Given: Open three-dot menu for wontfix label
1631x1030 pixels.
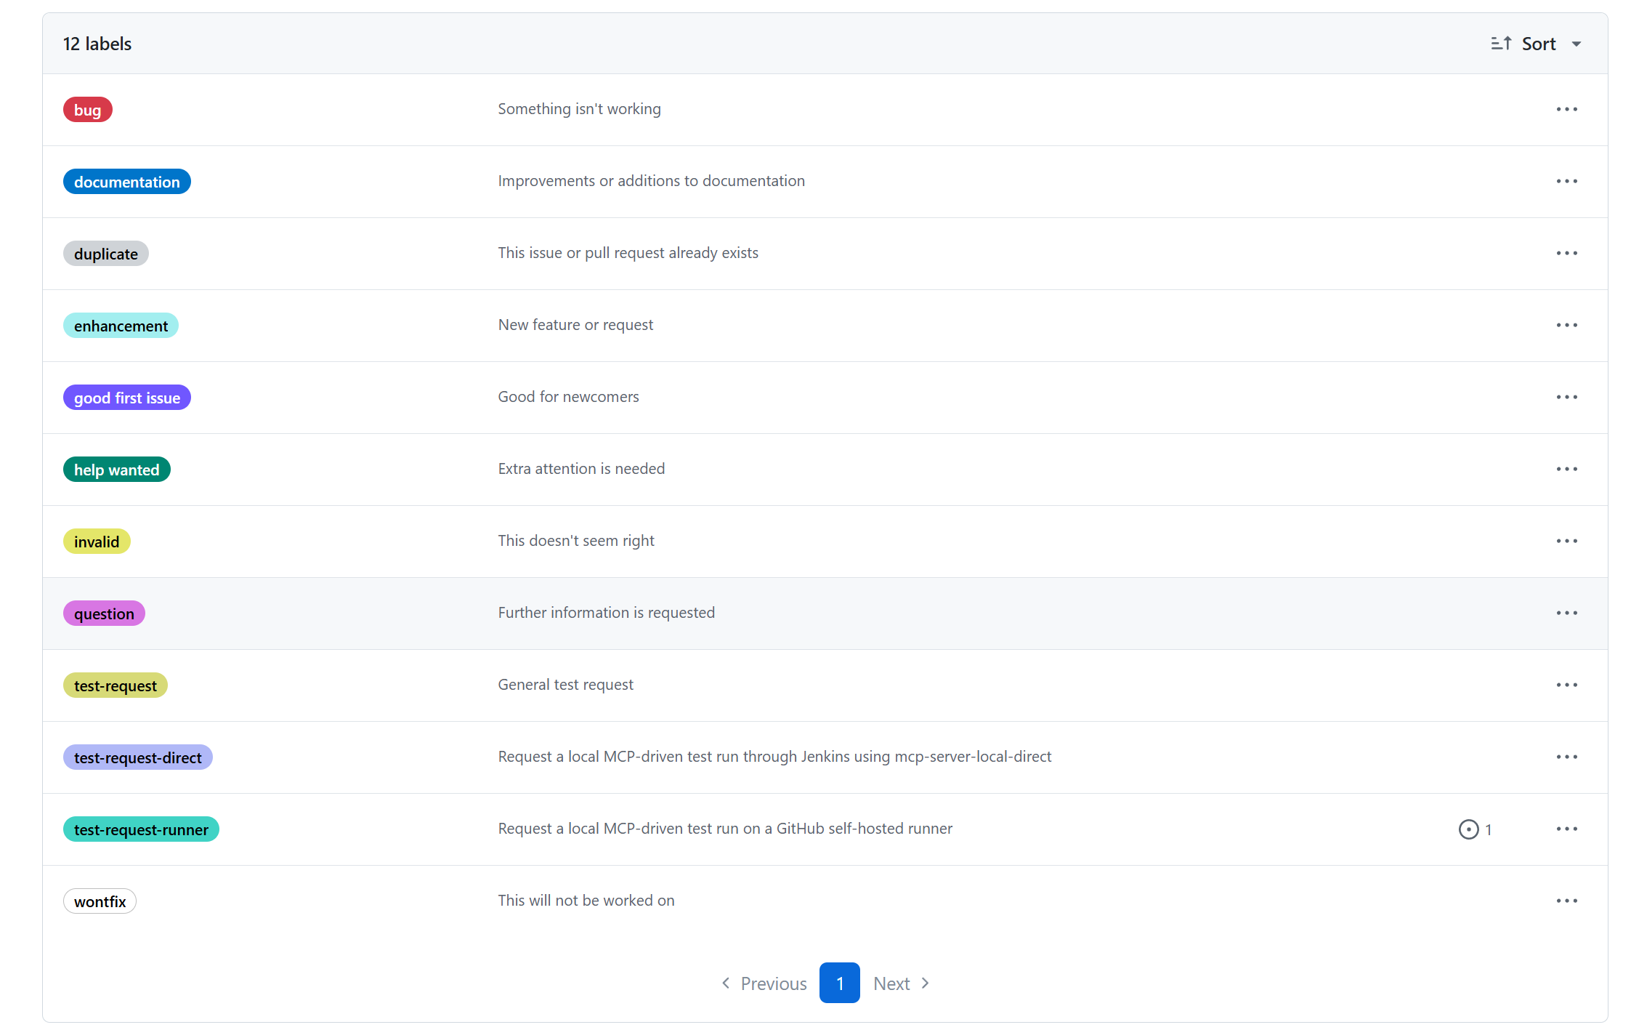Looking at the screenshot, I should [1566, 901].
